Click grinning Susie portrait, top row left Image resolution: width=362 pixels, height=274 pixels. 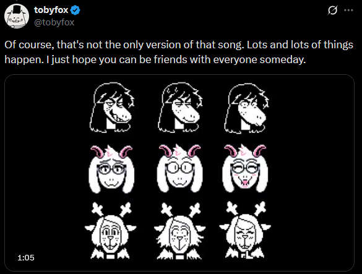tap(112, 108)
